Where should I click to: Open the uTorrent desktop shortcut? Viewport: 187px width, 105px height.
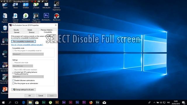click(x=36, y=6)
